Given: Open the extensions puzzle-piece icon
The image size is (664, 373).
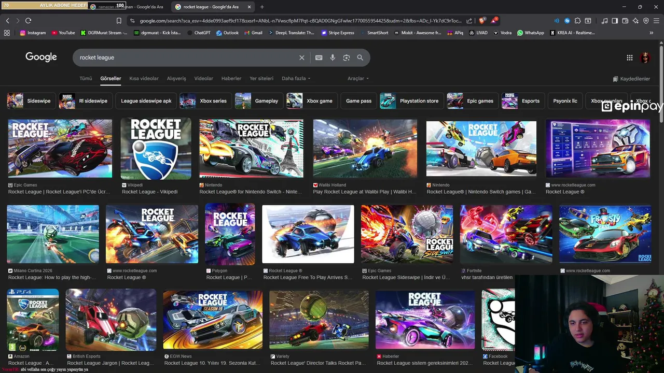Looking at the screenshot, I should click(x=577, y=21).
